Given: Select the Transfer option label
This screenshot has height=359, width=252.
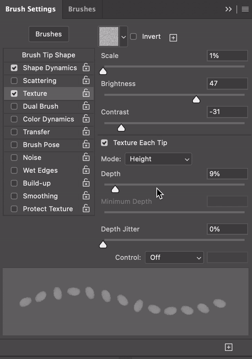Looking at the screenshot, I should tap(36, 132).
